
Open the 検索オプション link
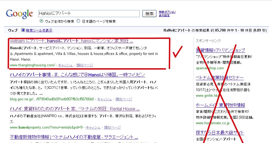(x=167, y=12)
